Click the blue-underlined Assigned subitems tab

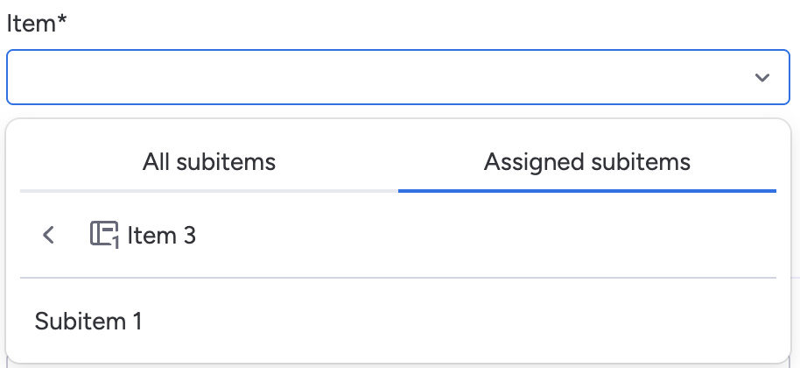tap(586, 162)
